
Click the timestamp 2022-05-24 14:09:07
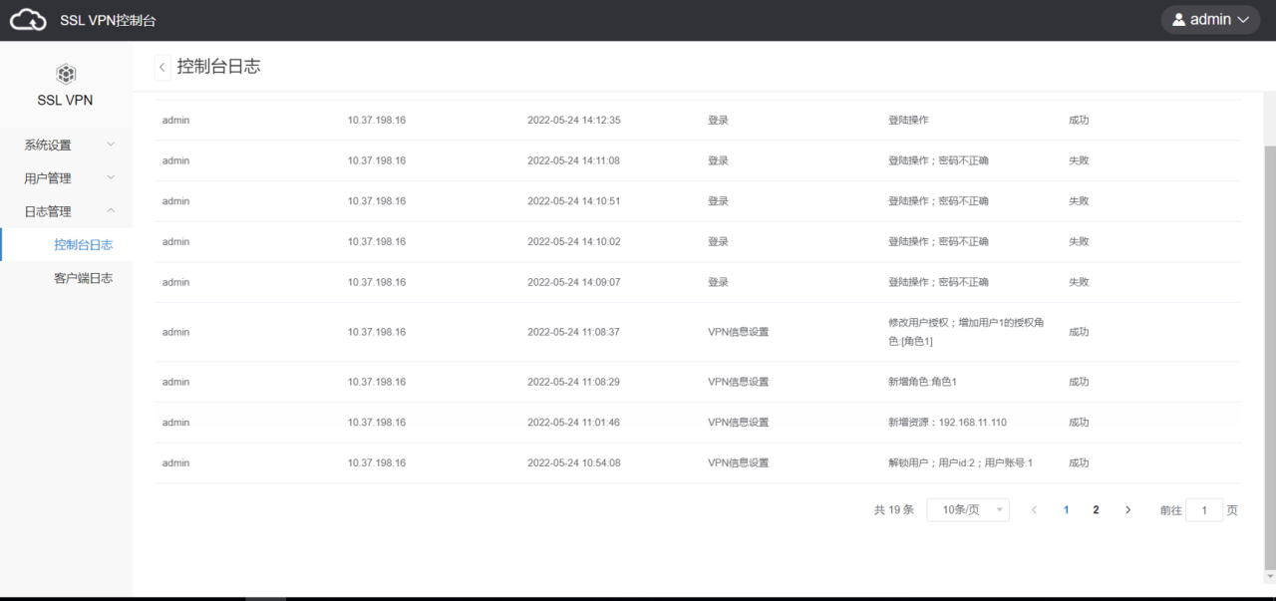point(574,282)
